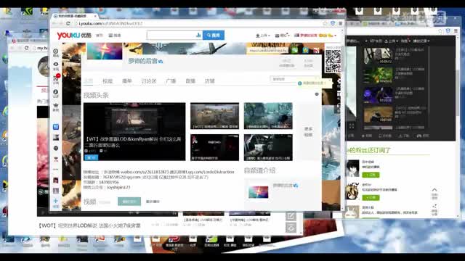Expand the user account dropdown in the header
This screenshot has width=465, height=261.
(315, 36)
